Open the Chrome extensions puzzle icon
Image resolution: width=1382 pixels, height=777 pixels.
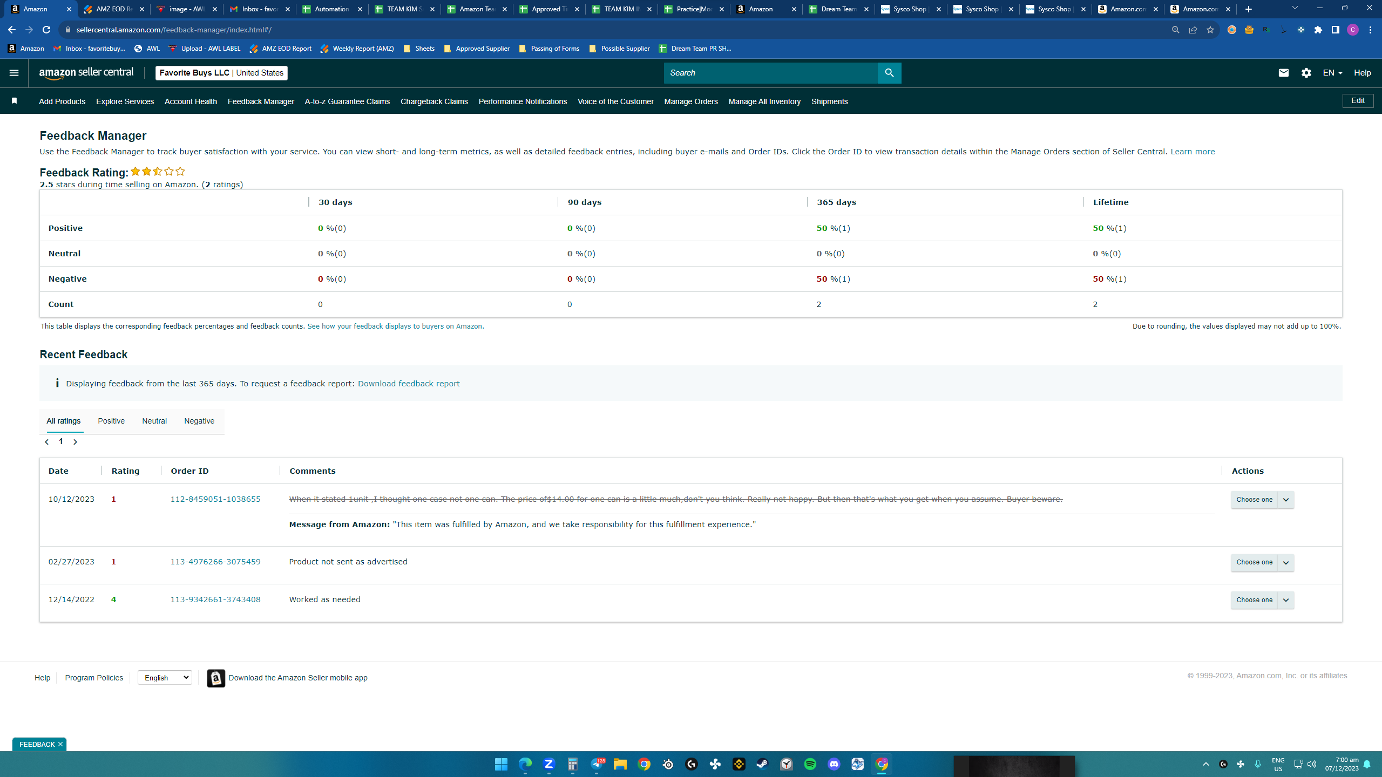(x=1318, y=30)
